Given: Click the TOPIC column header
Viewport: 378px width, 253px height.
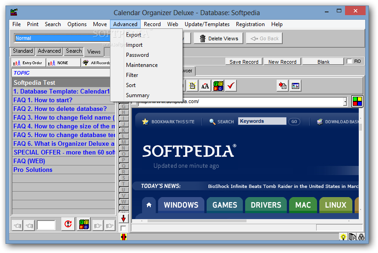Looking at the screenshot, I should (x=61, y=73).
